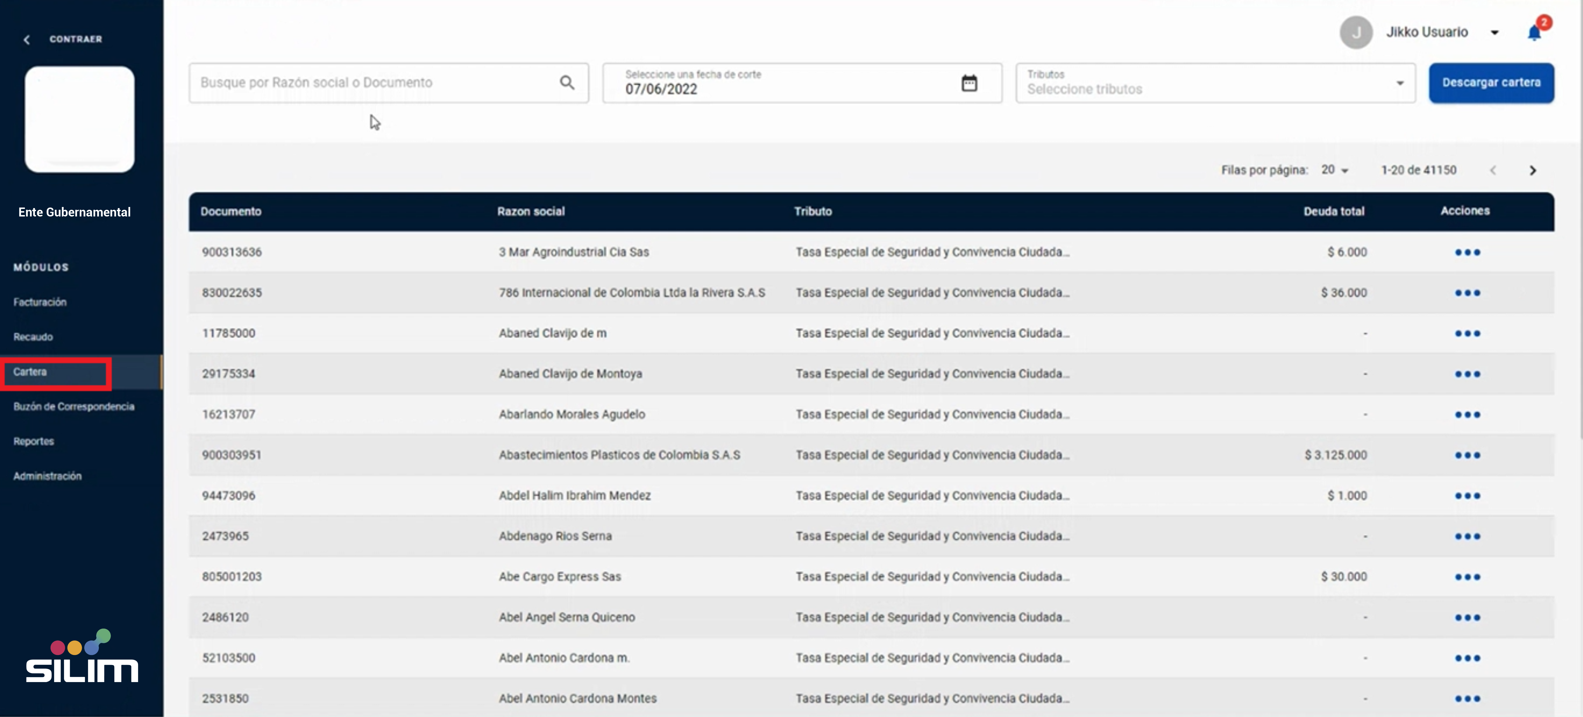Click Descargar cartera button
This screenshot has height=717, width=1583.
coord(1491,83)
